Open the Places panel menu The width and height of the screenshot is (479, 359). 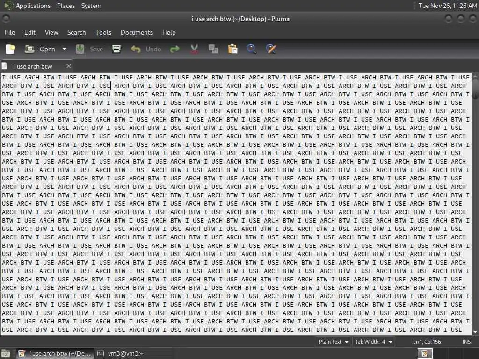click(65, 6)
